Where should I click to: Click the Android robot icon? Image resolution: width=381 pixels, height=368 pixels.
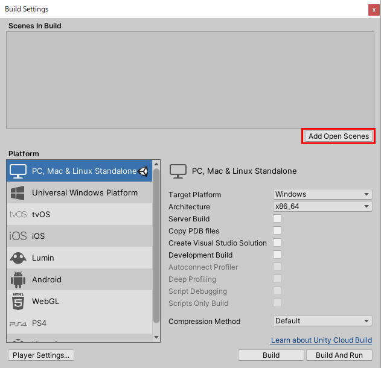(18, 280)
